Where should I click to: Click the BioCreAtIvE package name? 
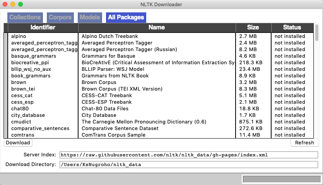click(x=158, y=63)
